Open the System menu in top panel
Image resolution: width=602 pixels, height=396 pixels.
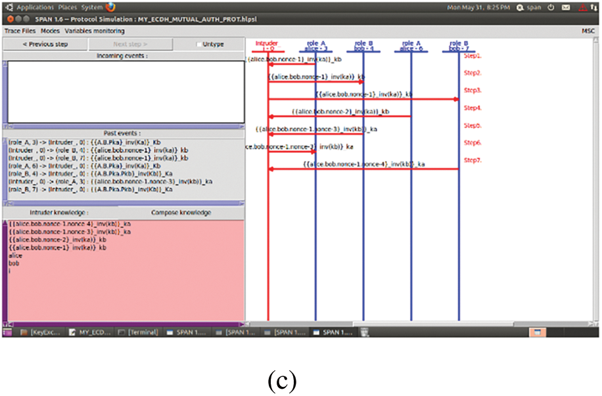coord(92,7)
